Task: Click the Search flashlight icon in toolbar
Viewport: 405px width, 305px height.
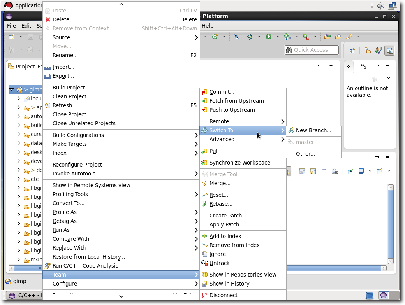Action: tap(349, 37)
